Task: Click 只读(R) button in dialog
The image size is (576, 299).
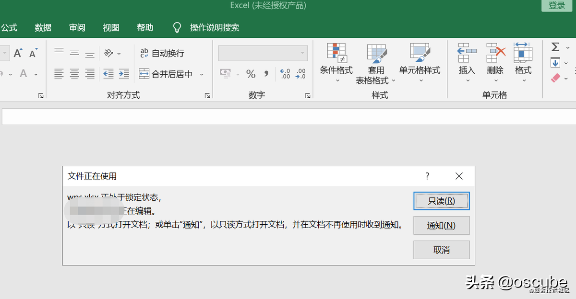Action: pos(442,201)
